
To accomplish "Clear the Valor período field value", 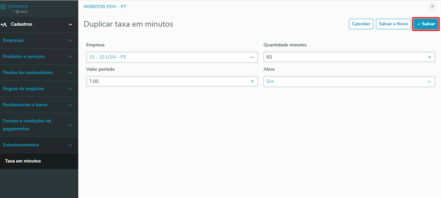I will (252, 81).
